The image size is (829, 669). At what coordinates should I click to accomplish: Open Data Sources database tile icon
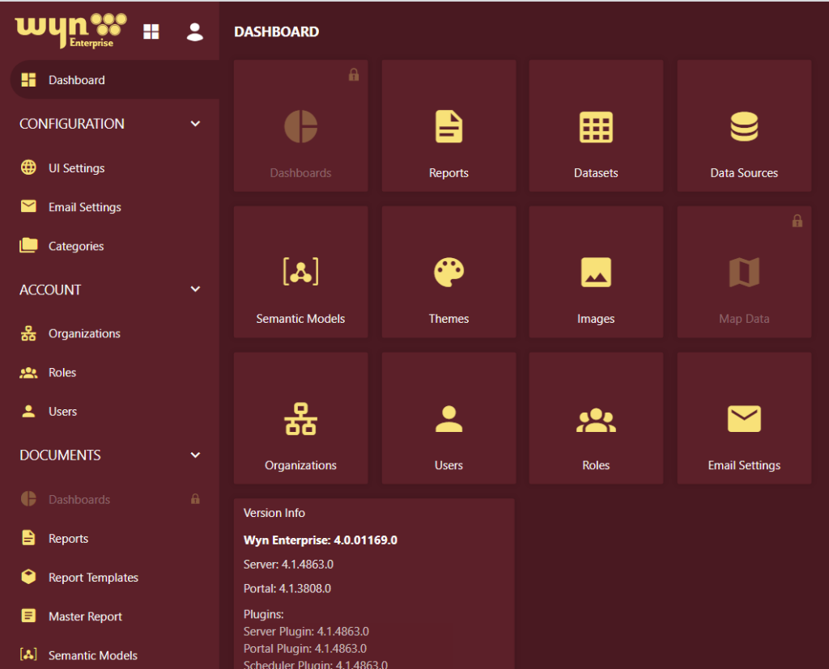point(743,127)
